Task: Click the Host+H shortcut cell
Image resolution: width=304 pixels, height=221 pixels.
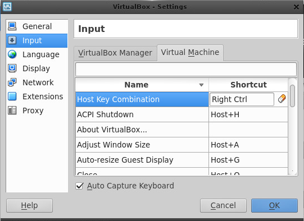Action: pos(248,114)
